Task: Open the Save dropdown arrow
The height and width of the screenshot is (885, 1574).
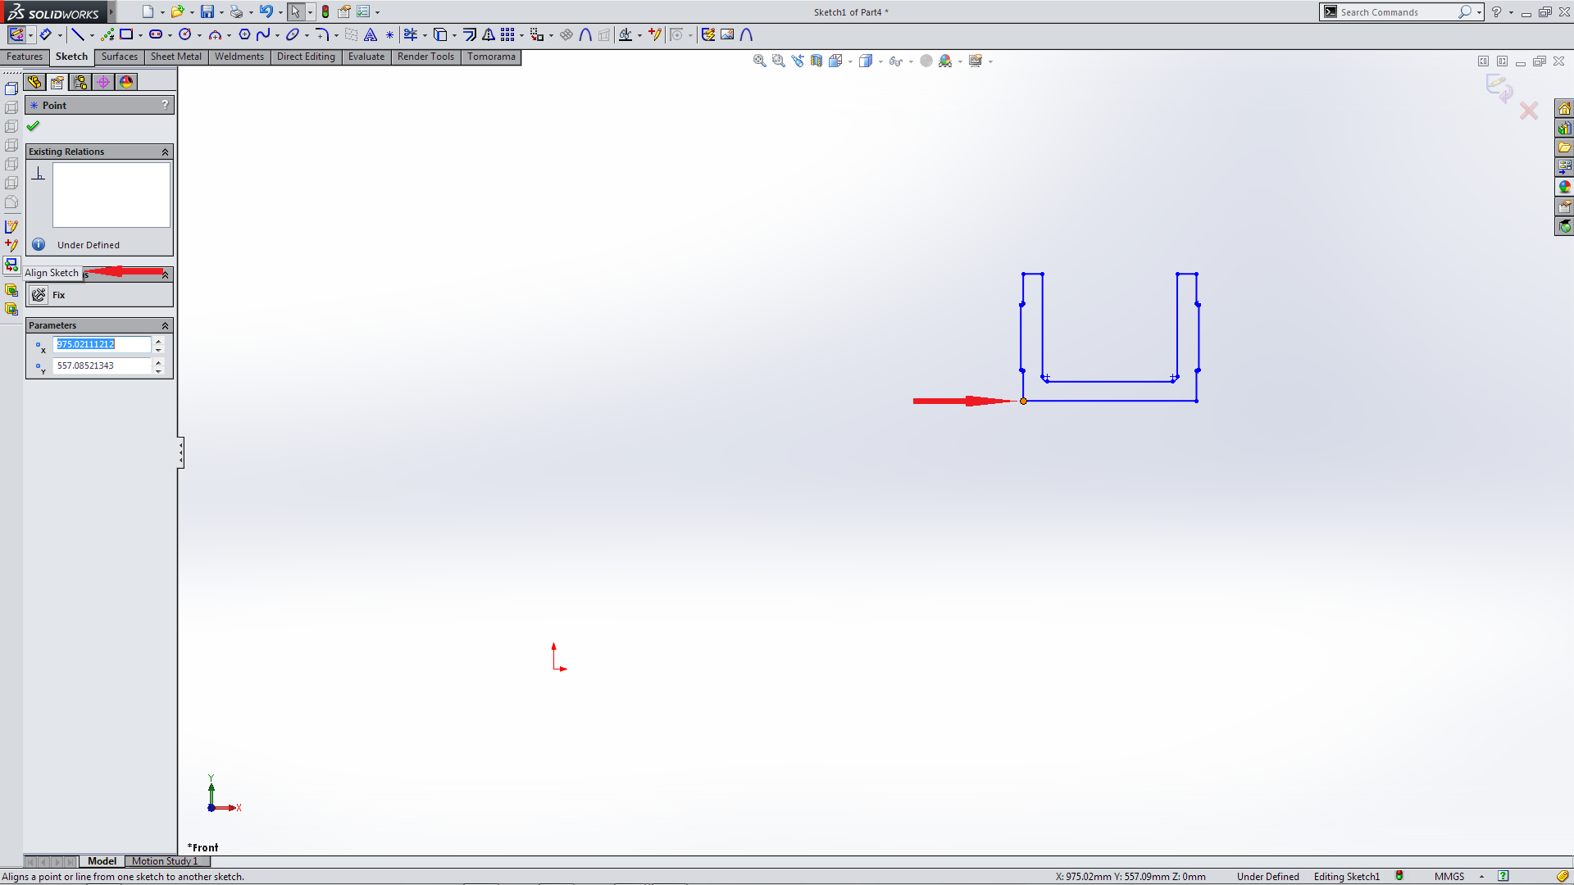Action: (221, 12)
